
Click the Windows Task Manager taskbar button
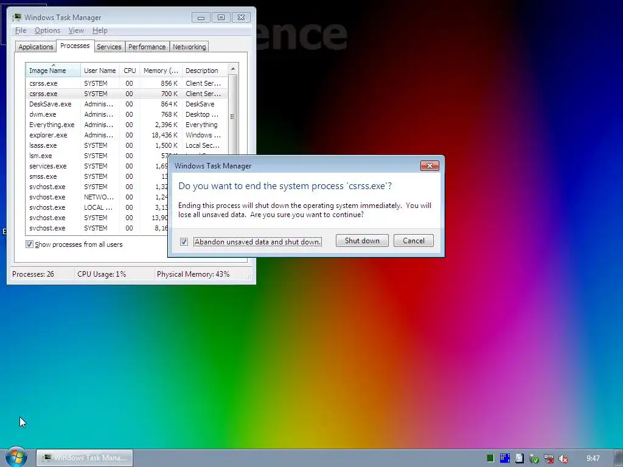point(85,458)
